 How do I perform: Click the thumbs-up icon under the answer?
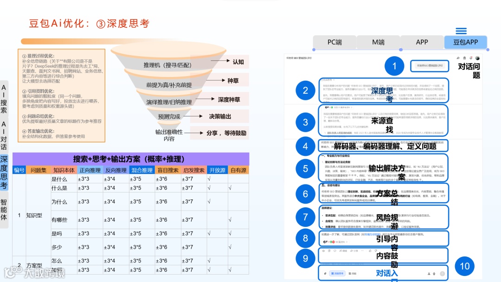(370, 251)
